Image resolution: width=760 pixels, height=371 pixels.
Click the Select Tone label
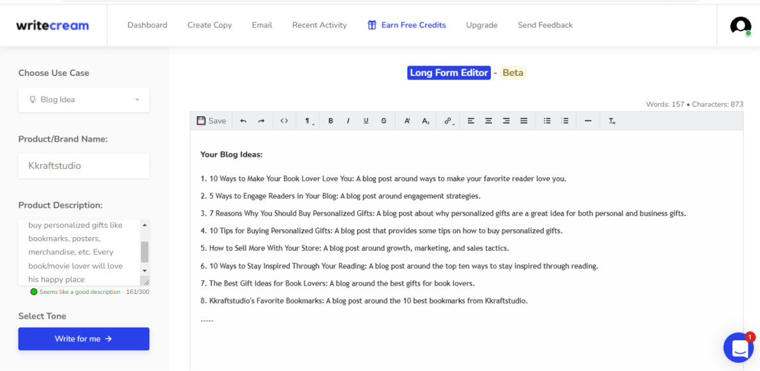point(42,316)
